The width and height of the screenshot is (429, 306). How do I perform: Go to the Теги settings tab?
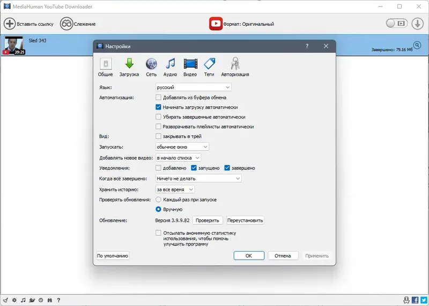click(209, 67)
